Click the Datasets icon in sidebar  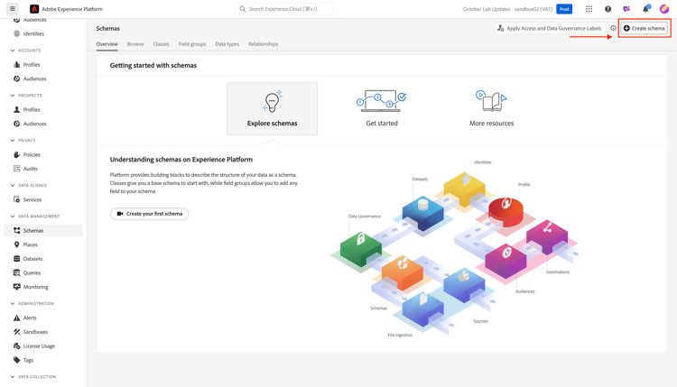(17, 259)
